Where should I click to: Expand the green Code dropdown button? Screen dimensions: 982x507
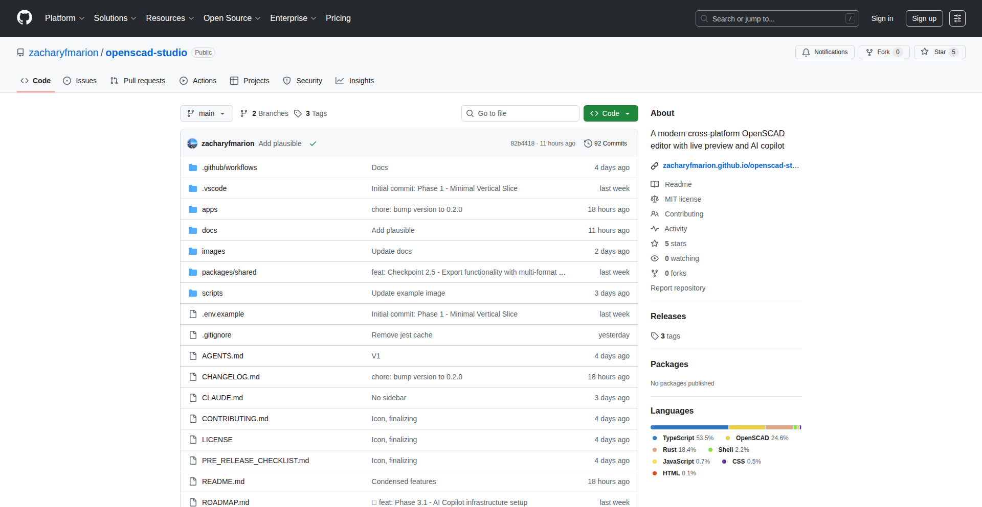(611, 113)
